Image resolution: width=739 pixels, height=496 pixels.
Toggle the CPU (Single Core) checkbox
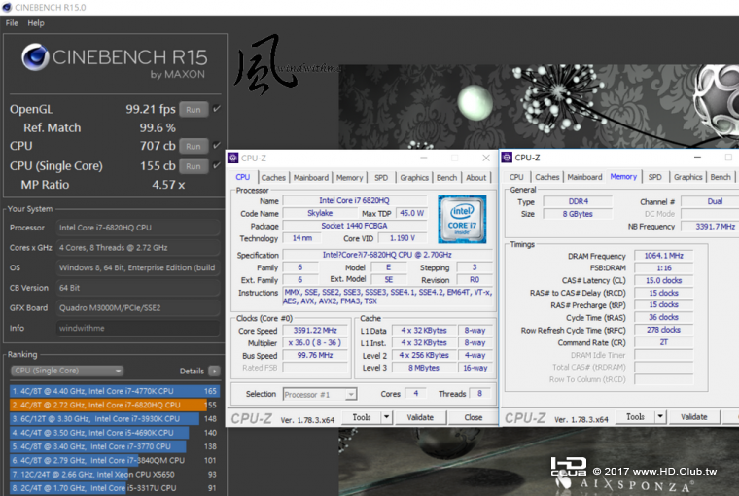[216, 166]
